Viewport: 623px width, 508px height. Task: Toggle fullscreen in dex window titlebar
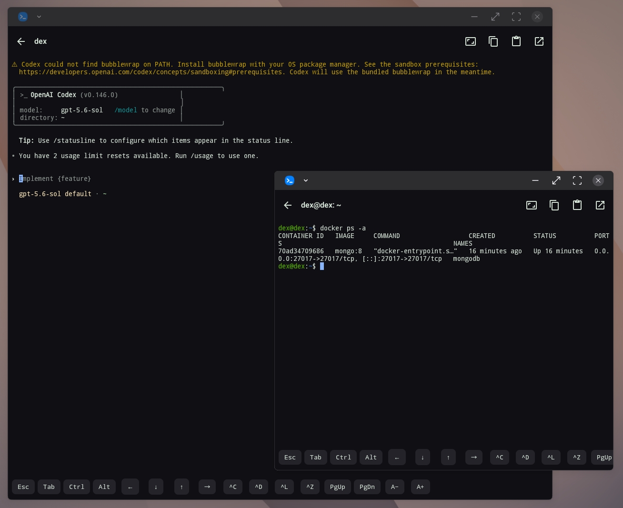tap(516, 17)
